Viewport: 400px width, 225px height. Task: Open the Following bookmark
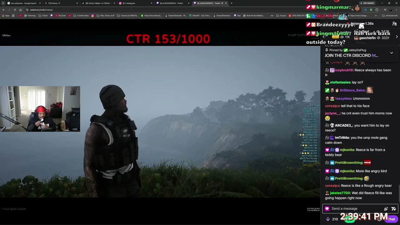coord(30,16)
